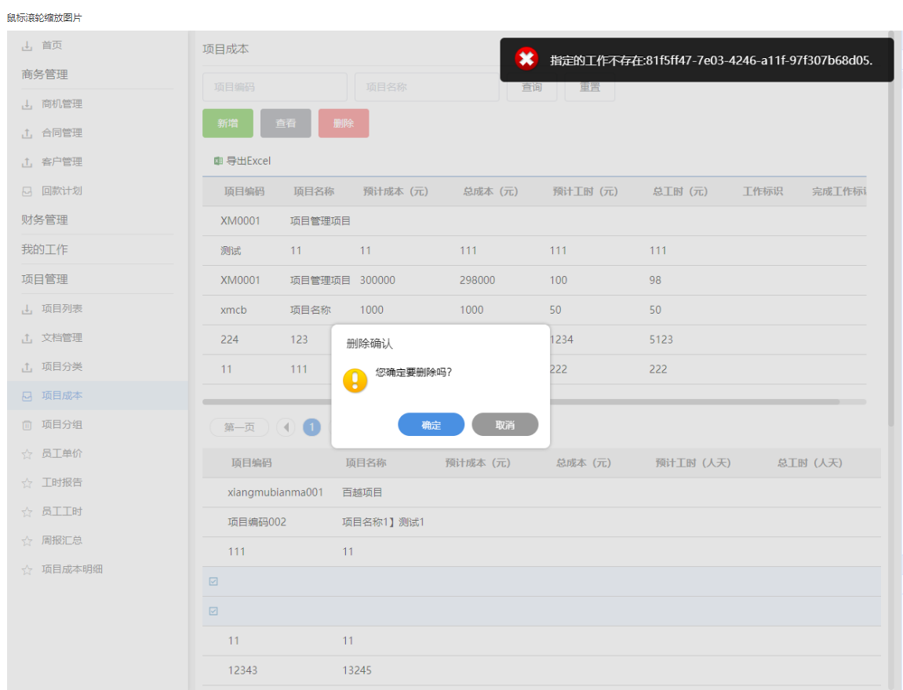
Task: Open 项目列表 in sidebar
Action: pyautogui.click(x=62, y=308)
